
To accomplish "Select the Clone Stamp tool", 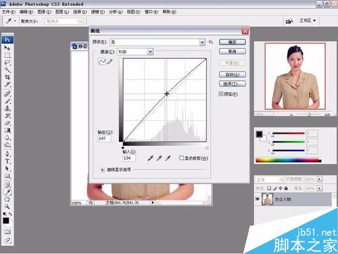I will click(x=7, y=108).
